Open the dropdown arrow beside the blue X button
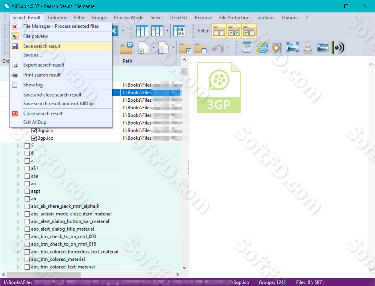Screen dimensions: 375x286 123,31
